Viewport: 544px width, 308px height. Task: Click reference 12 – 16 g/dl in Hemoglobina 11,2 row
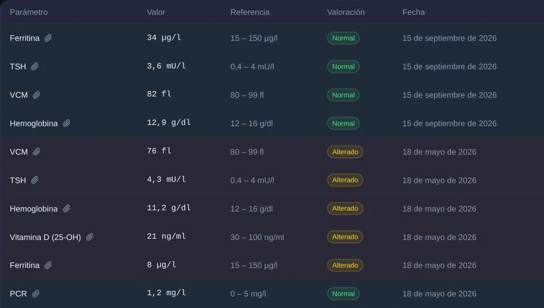click(252, 209)
